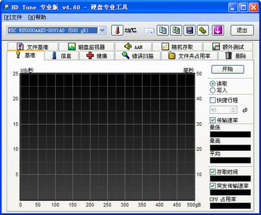Image resolution: width=261 pixels, height=215 pixels.
Task: Click the options settings icon in toolbar
Action: tap(203, 30)
